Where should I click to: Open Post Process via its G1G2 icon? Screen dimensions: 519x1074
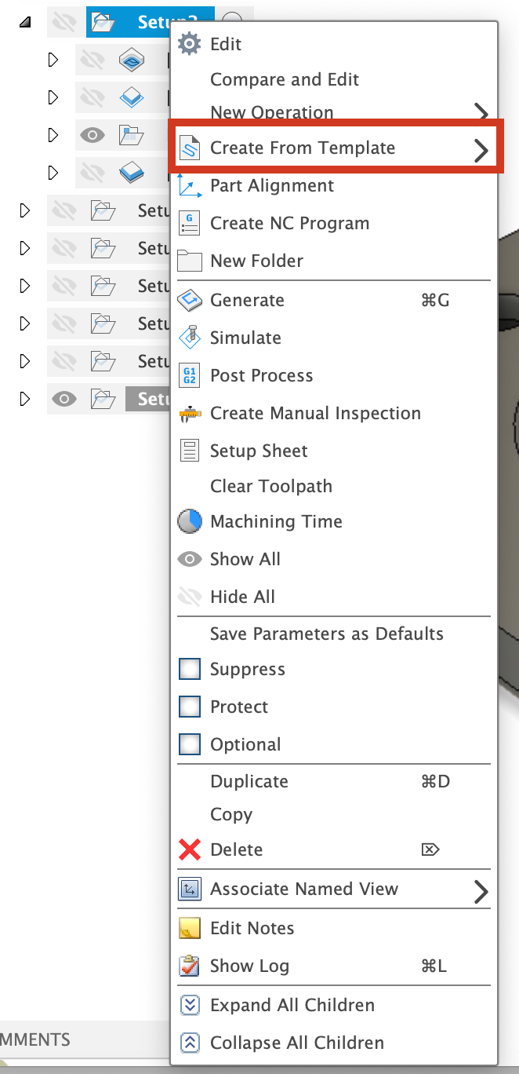[189, 375]
